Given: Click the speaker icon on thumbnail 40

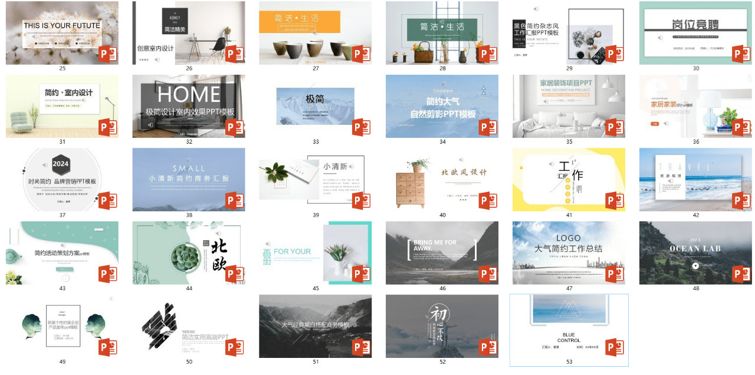Looking at the screenshot, I should 461,160.
